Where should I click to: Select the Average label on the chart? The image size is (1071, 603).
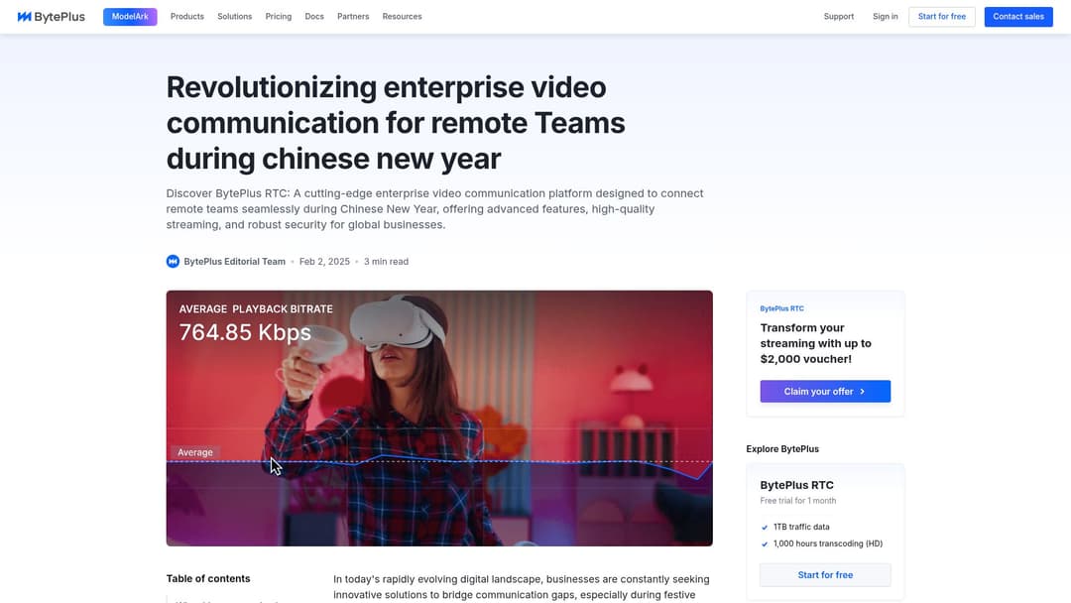point(195,452)
